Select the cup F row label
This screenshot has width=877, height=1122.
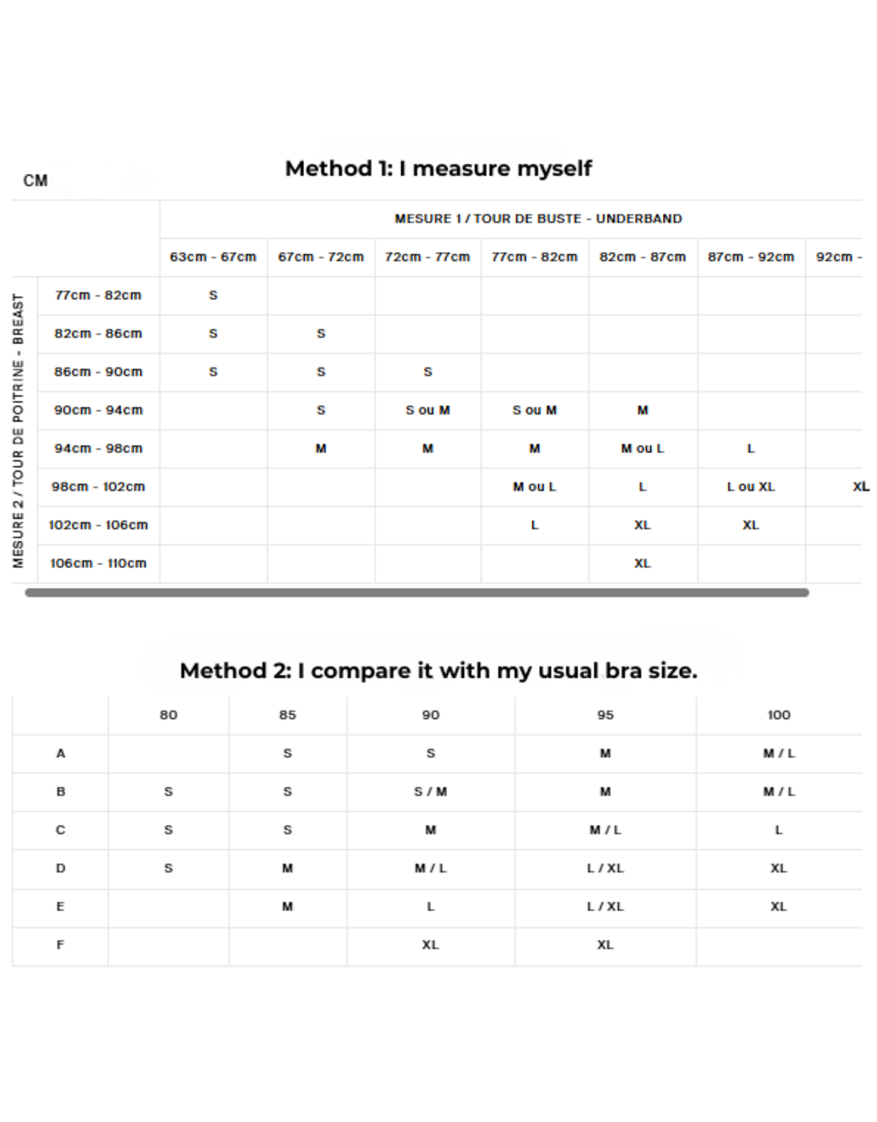point(60,944)
